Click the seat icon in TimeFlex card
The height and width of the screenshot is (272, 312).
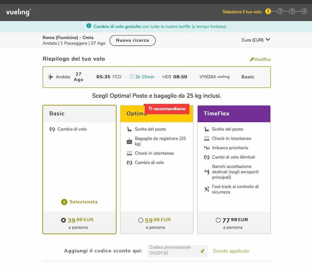click(x=207, y=129)
